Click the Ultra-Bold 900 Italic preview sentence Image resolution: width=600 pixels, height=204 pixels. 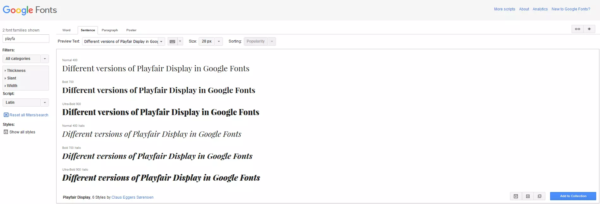click(161, 178)
